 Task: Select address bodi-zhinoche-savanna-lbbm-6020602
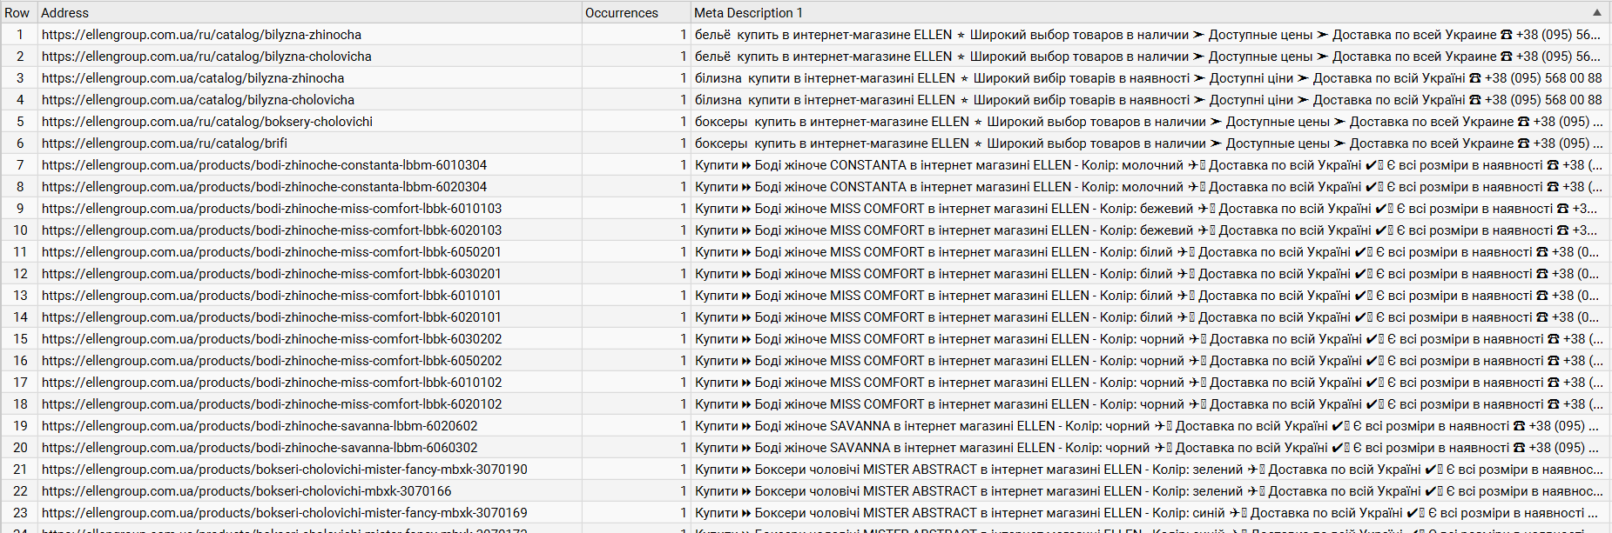(x=310, y=426)
